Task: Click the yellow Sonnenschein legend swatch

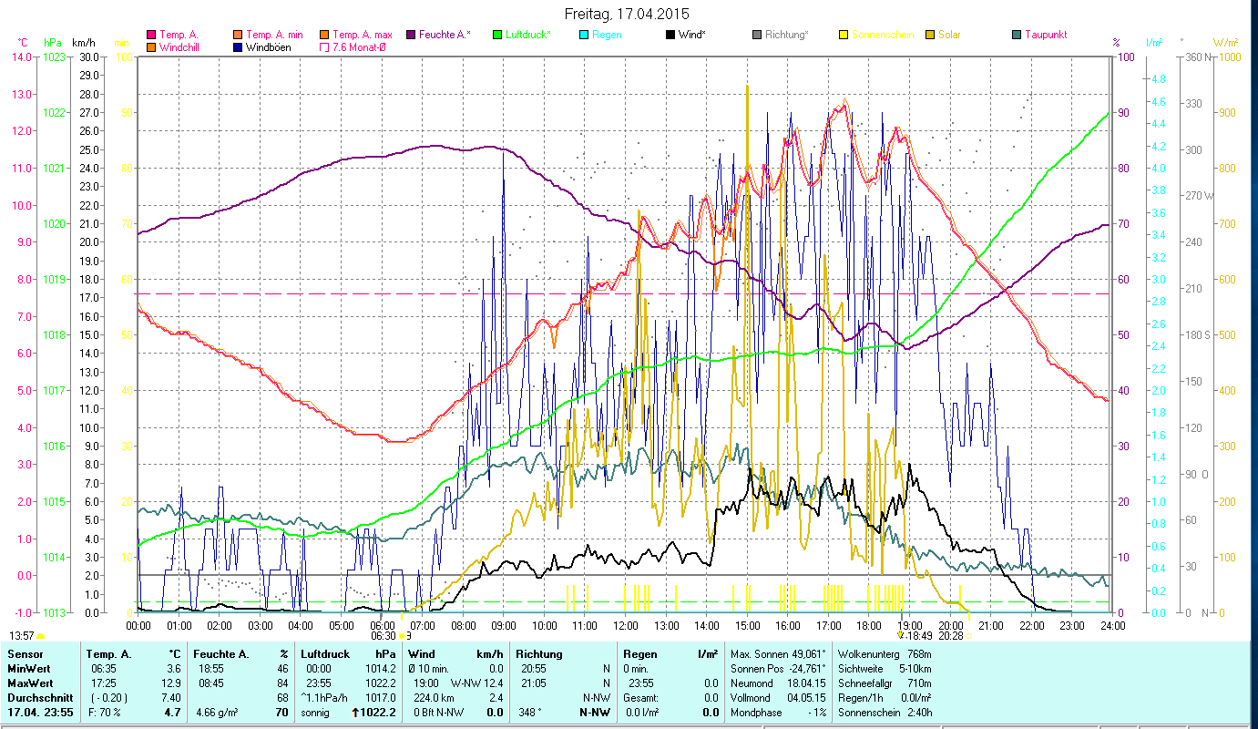Action: click(x=843, y=36)
